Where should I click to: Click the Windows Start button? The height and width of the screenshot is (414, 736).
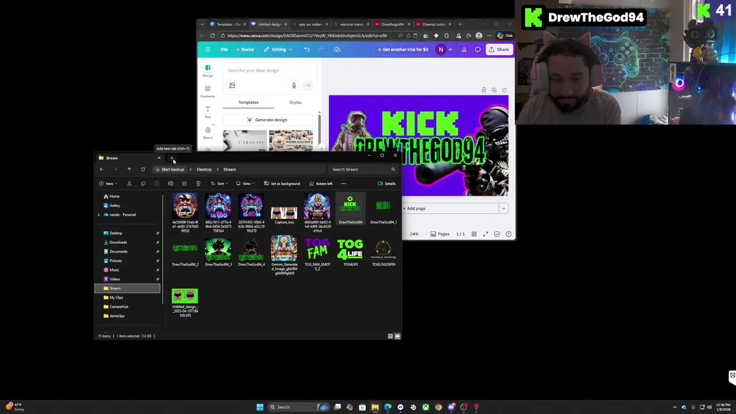click(x=260, y=407)
